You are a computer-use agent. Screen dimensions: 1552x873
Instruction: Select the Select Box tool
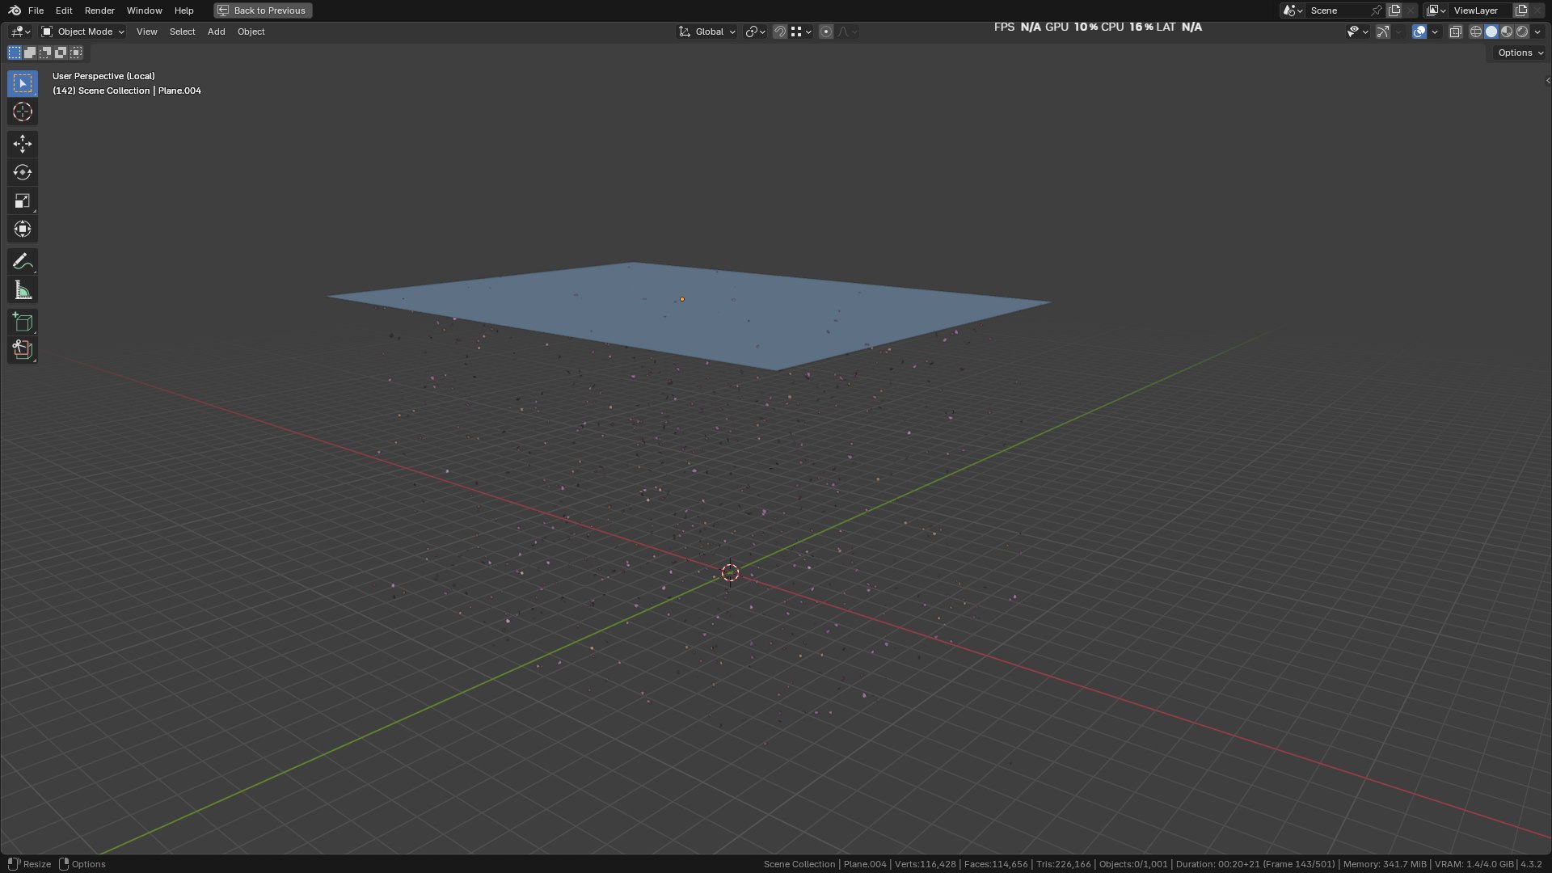[x=23, y=83]
